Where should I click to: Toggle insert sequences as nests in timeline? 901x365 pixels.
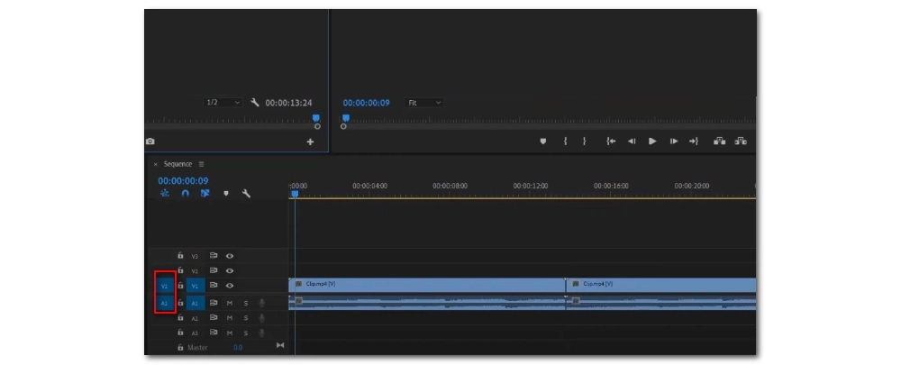click(x=165, y=194)
